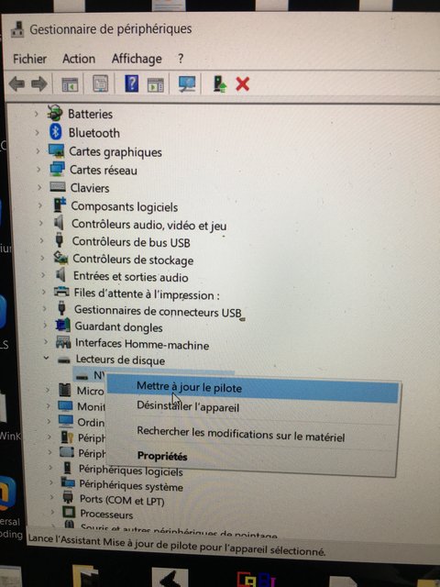This screenshot has height=587, width=440.
Task: Click the Device Manager title bar icon
Action: coord(16,29)
